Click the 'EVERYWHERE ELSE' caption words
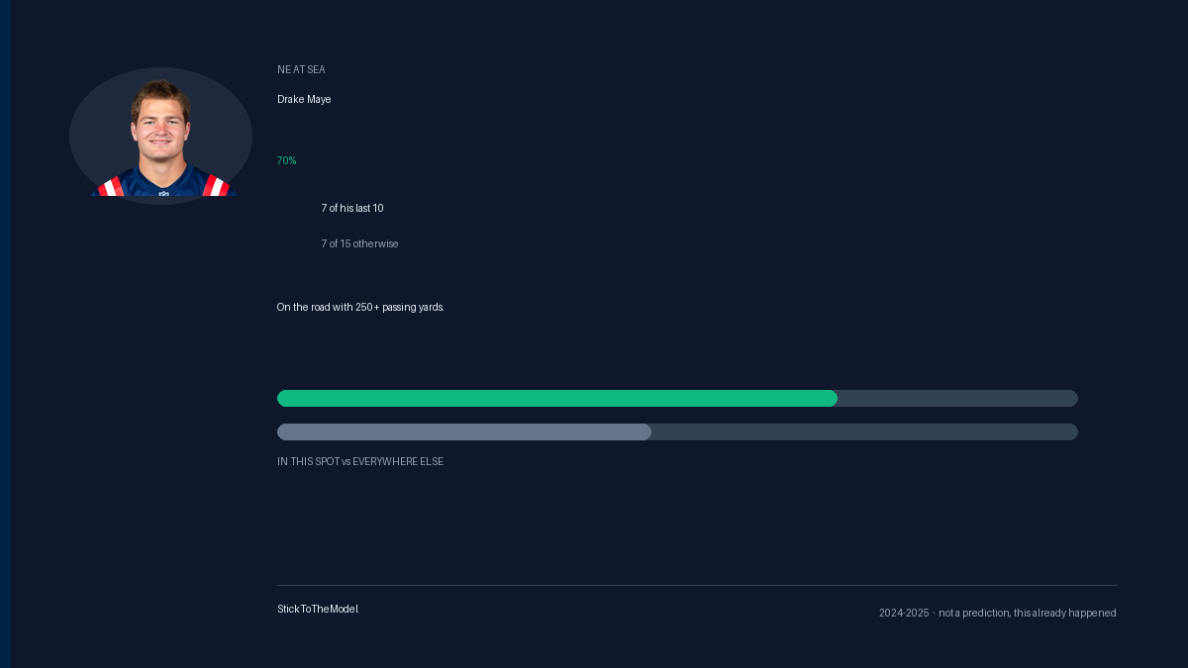1188x668 pixels. tap(398, 461)
